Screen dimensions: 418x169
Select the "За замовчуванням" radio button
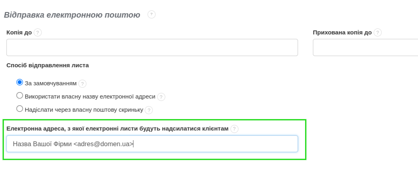[20, 82]
